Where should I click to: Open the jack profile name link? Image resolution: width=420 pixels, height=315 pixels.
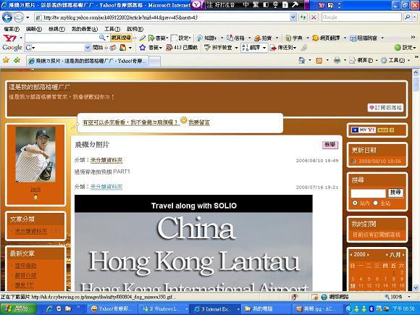coord(35,190)
